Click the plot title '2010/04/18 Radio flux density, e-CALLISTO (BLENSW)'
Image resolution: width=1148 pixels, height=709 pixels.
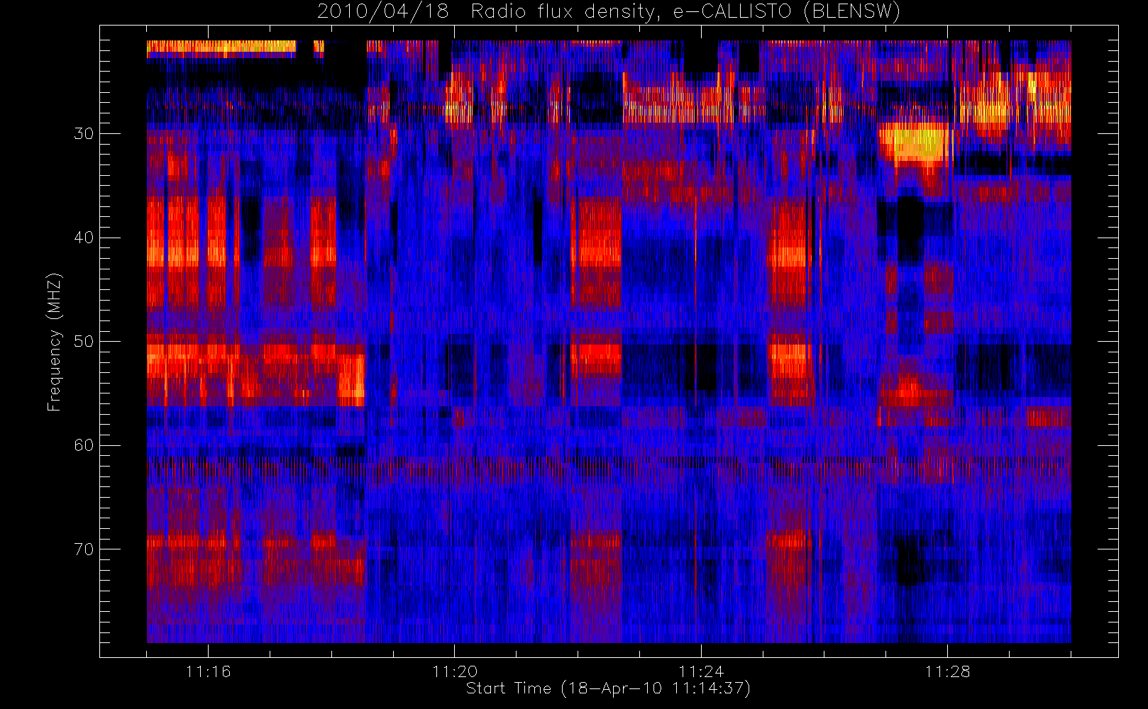point(609,12)
